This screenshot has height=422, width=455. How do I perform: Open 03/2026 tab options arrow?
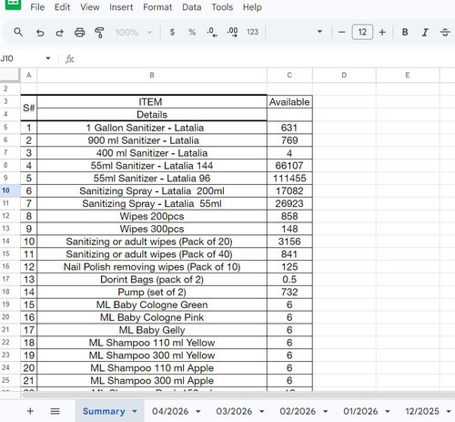click(x=261, y=411)
